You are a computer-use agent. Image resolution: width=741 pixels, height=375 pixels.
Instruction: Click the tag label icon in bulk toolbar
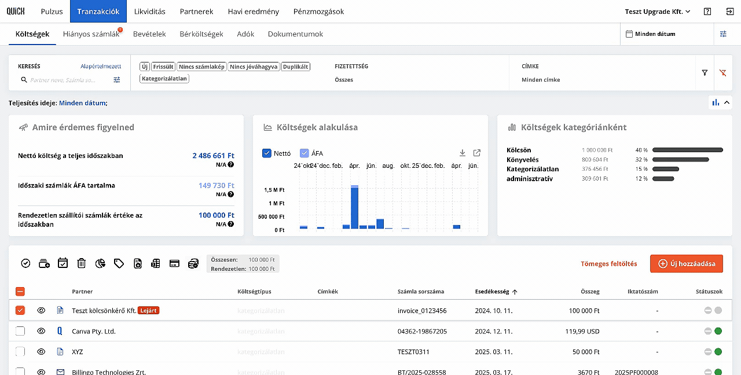119,263
